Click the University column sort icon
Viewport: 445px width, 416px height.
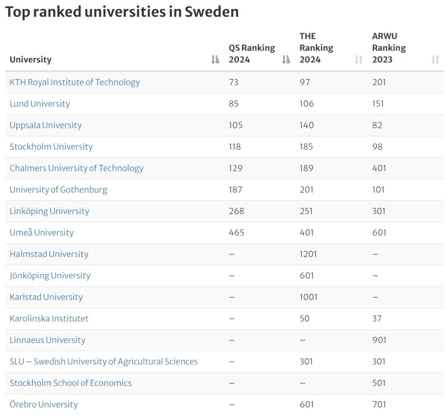[x=215, y=60]
